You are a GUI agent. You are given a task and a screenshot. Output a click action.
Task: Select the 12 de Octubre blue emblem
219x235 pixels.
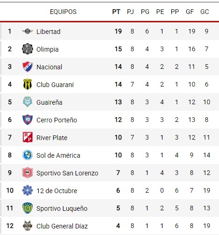click(28, 190)
